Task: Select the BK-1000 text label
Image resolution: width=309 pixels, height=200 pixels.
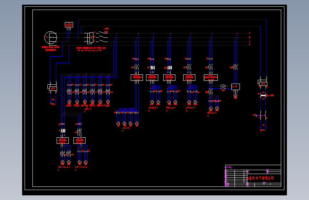Action: tap(270, 95)
